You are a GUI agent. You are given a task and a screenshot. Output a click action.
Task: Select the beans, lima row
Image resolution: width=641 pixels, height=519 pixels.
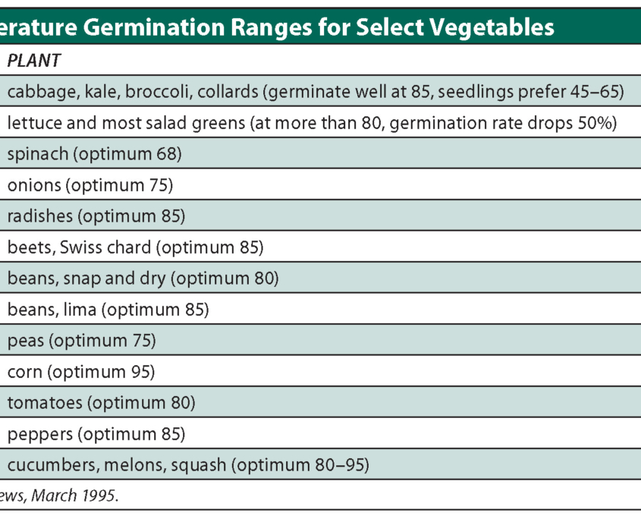108,310
